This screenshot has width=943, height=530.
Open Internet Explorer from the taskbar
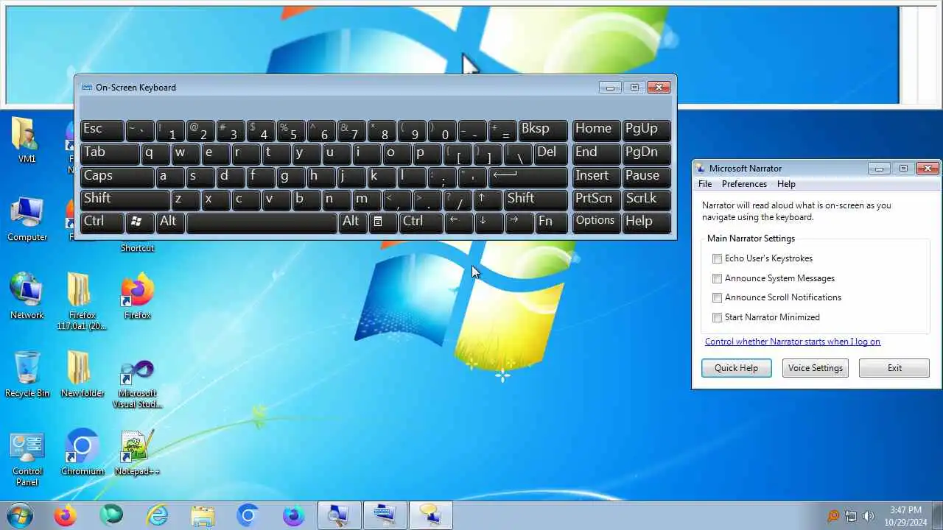tap(156, 516)
